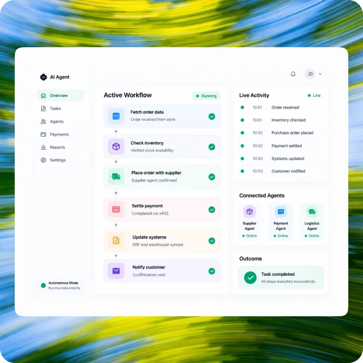
Task: Click the JD user avatar
Action: click(x=310, y=74)
